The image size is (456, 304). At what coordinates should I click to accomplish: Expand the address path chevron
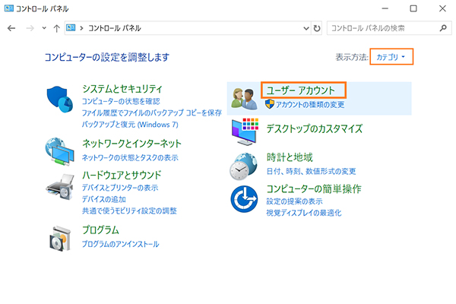tap(82, 28)
